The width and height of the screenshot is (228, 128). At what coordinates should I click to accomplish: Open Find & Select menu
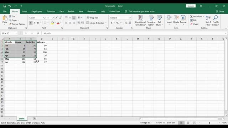[216, 21]
